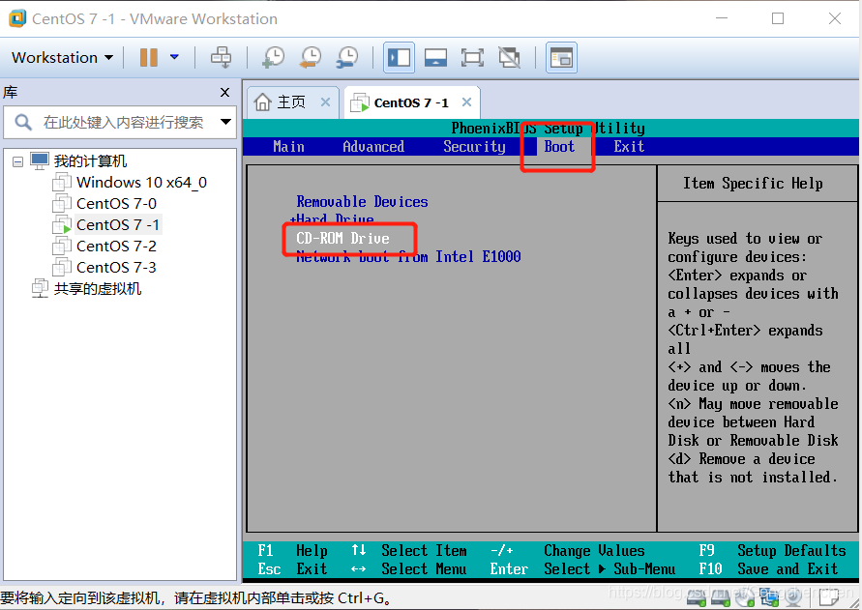Select 共享的虚拟机 in the library

[98, 288]
